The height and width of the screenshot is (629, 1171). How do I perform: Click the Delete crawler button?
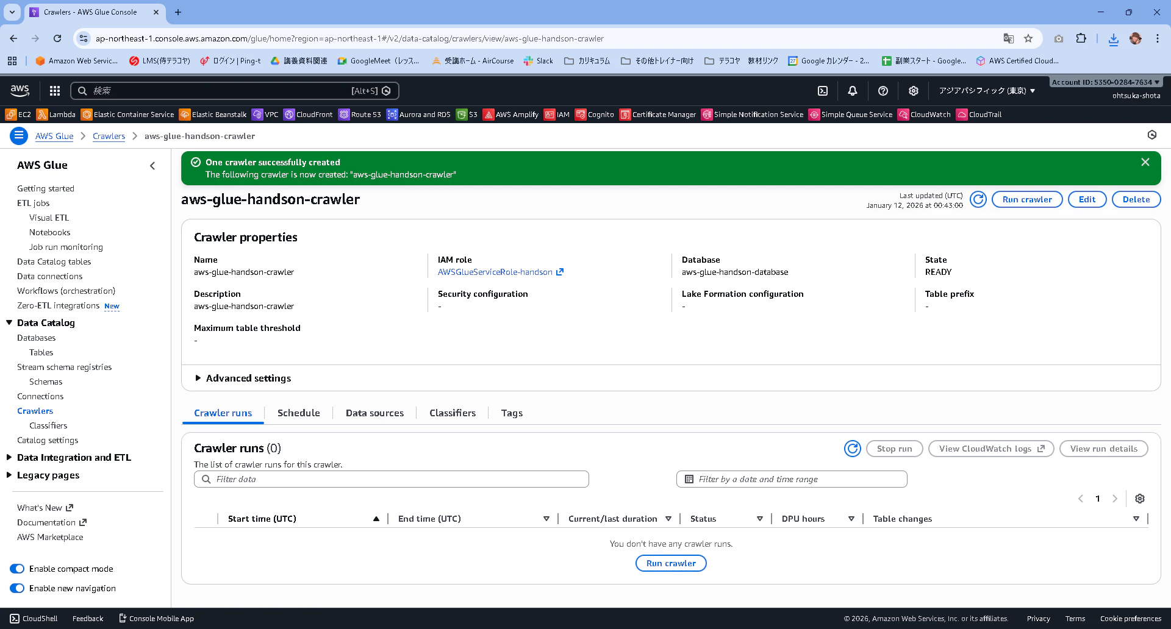1136,199
